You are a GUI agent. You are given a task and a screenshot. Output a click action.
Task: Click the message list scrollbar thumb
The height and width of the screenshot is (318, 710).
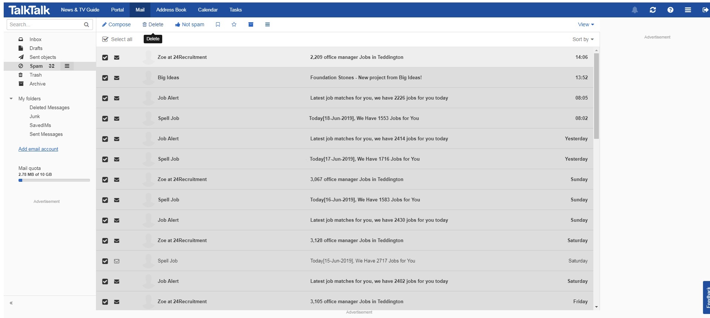(x=596, y=96)
